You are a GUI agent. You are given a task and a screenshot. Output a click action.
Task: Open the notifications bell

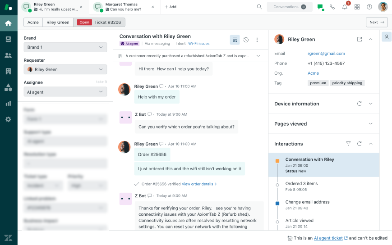(345, 7)
